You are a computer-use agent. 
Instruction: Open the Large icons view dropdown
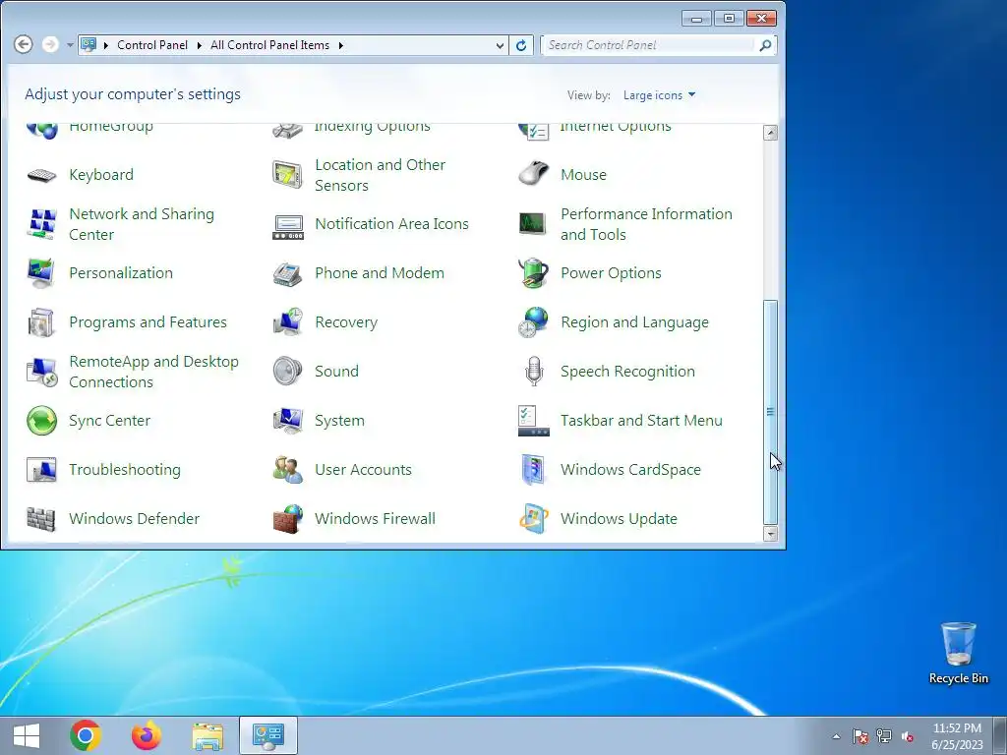660,95
